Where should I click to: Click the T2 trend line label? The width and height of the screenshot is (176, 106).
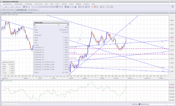130,24
